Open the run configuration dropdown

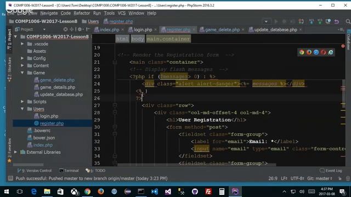click(266, 22)
